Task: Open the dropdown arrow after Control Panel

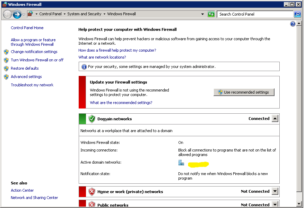Action: (x=64, y=14)
